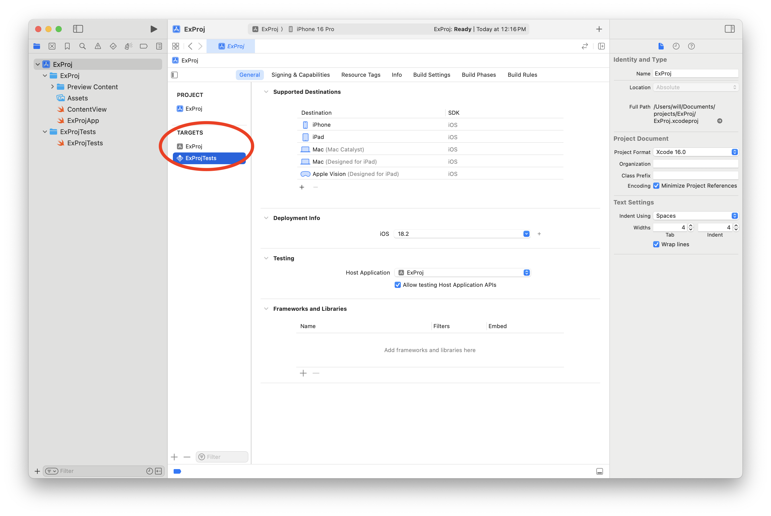Add a supported destination with plus
771x516 pixels.
point(302,187)
